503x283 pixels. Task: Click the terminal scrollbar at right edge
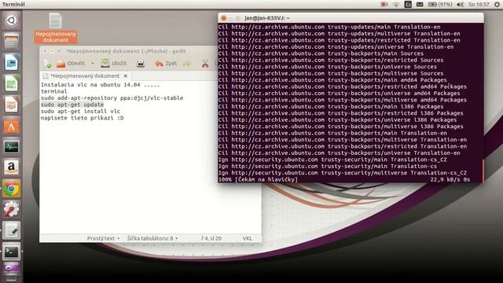483,171
